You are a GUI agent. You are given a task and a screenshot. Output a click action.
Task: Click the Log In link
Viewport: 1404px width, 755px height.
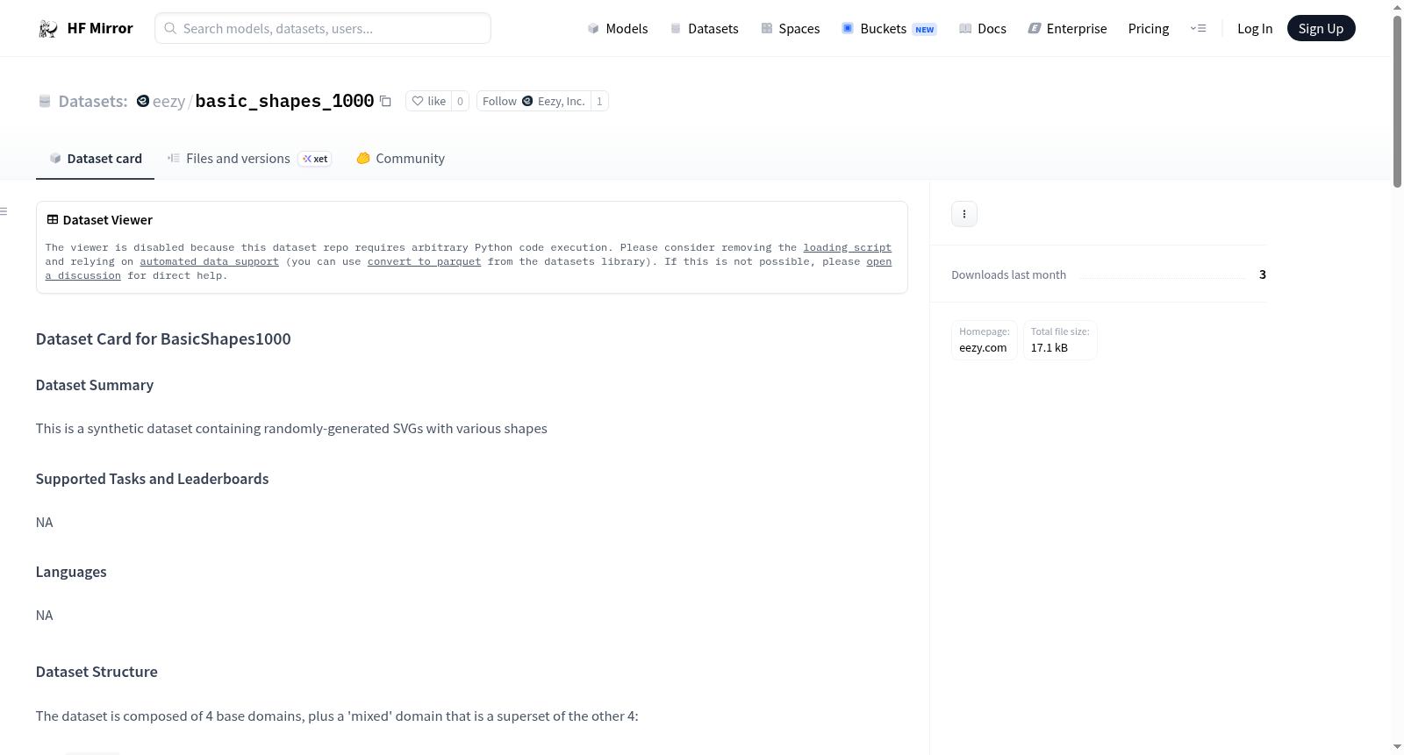click(1255, 28)
